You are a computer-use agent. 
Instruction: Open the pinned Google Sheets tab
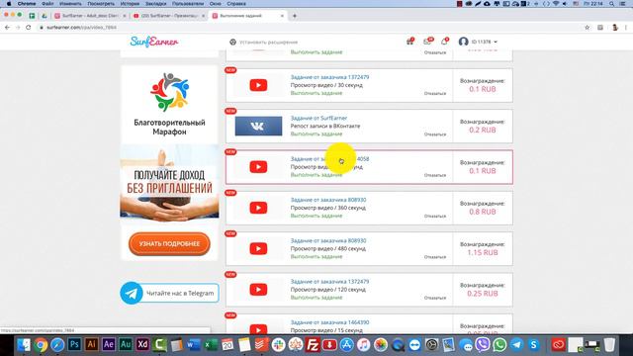point(32,16)
